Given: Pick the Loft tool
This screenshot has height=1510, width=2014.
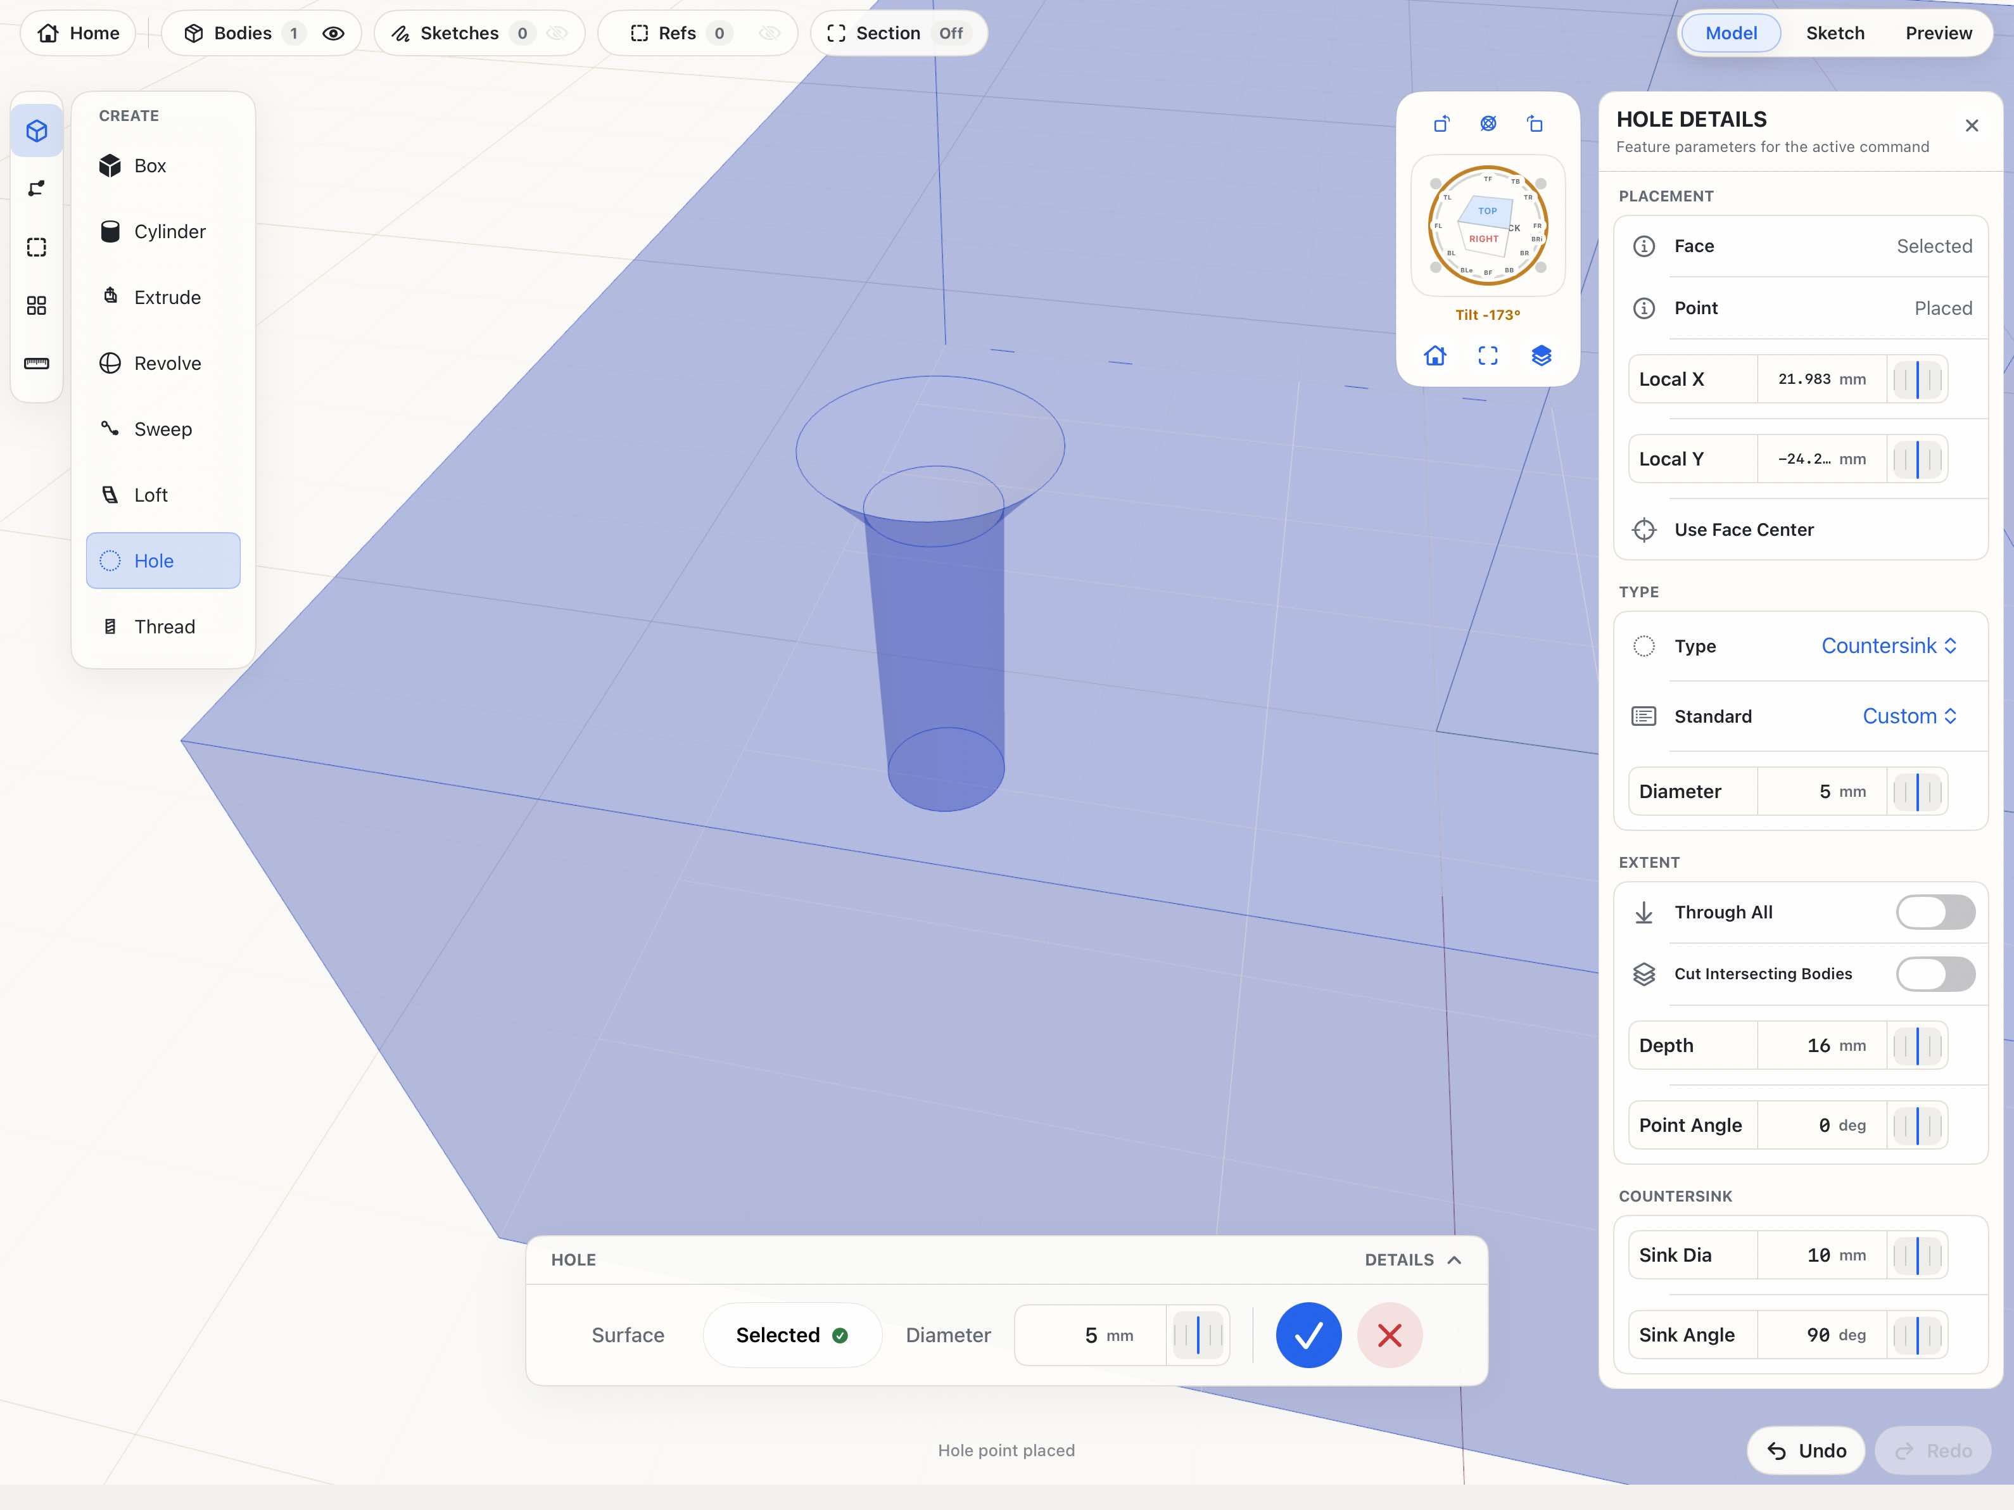Looking at the screenshot, I should click(x=163, y=495).
